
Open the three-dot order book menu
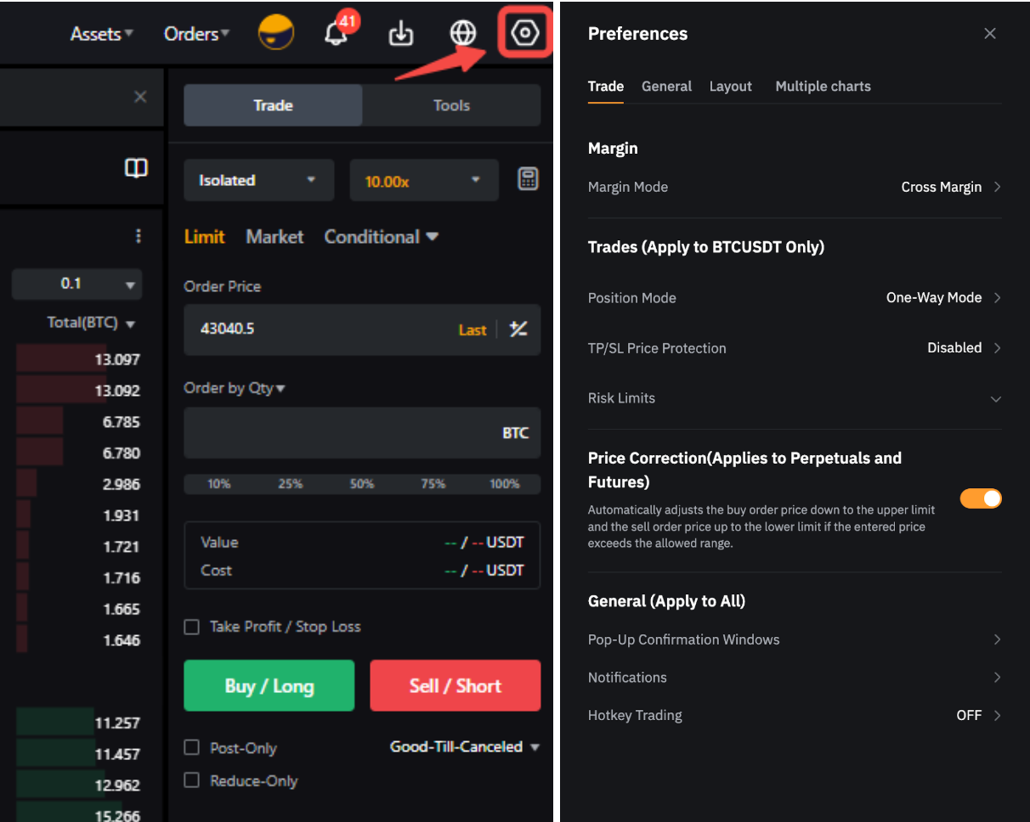(x=139, y=236)
